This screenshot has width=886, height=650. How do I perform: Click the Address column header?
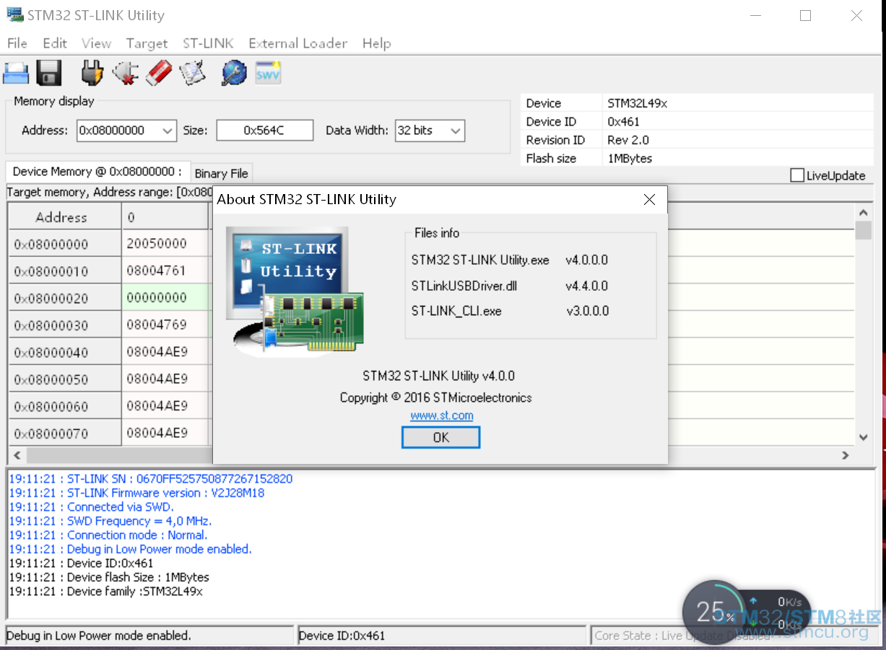[65, 217]
